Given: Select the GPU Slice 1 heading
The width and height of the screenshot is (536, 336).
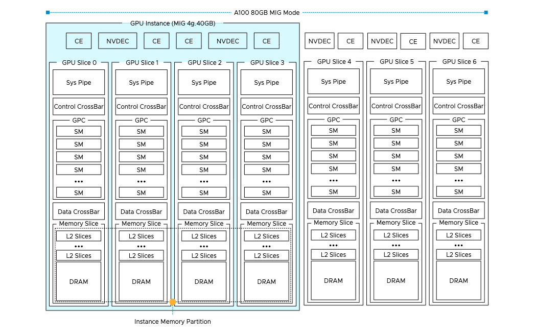Looking at the screenshot, I should pos(142,62).
